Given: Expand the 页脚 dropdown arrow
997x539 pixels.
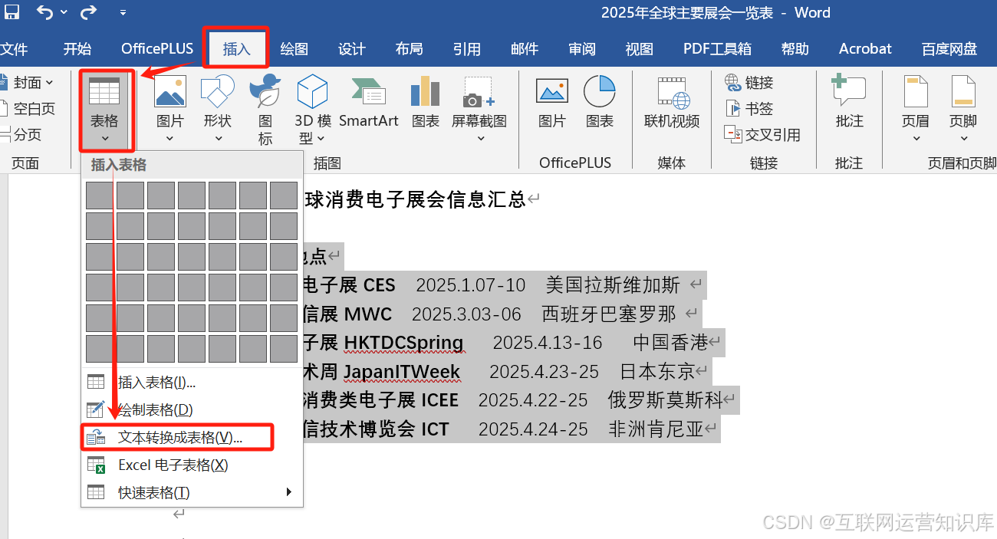Looking at the screenshot, I should pyautogui.click(x=964, y=139).
